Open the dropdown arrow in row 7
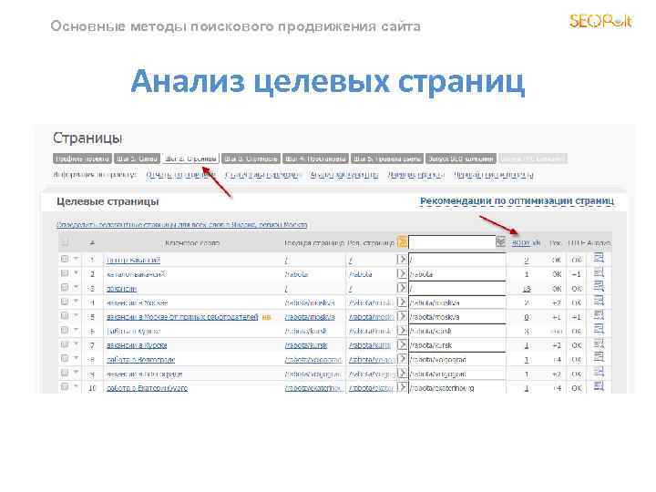This screenshot has height=492, width=656. (76, 343)
